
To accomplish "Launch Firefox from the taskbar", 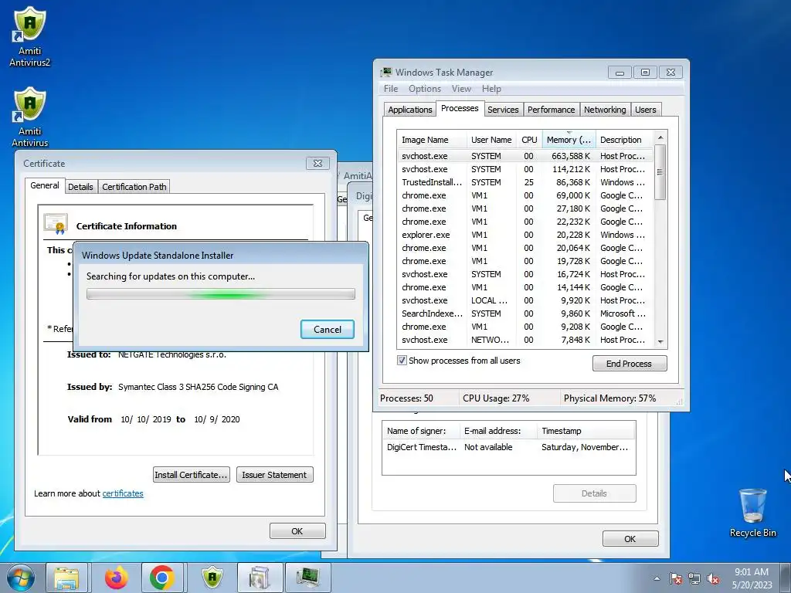I will [116, 578].
